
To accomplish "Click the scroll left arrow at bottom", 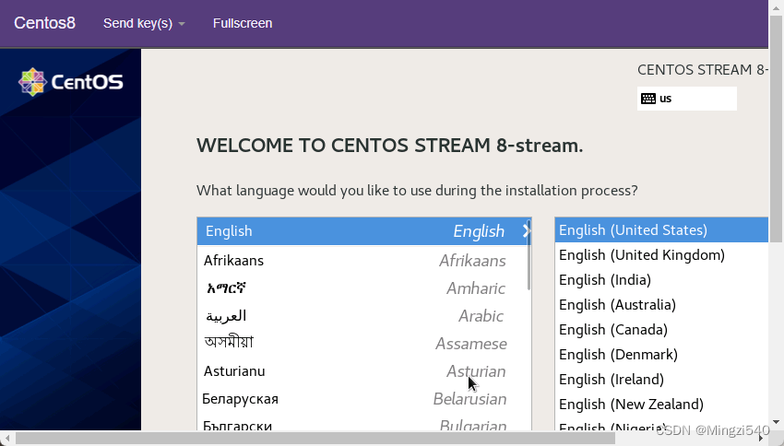I will coord(7,439).
